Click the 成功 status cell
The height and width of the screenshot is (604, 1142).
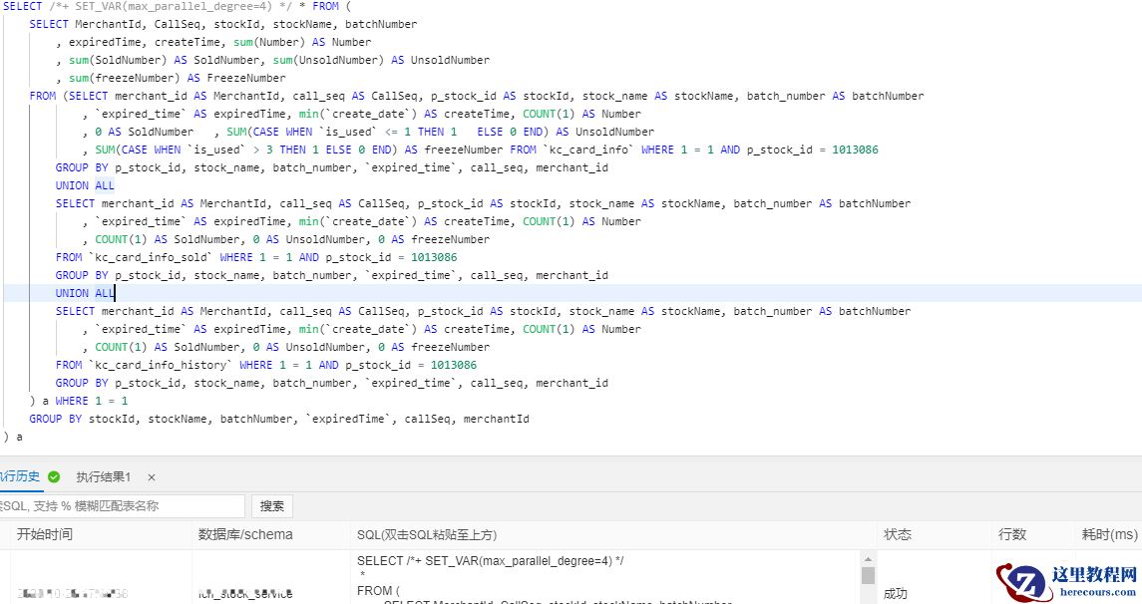tap(895, 593)
